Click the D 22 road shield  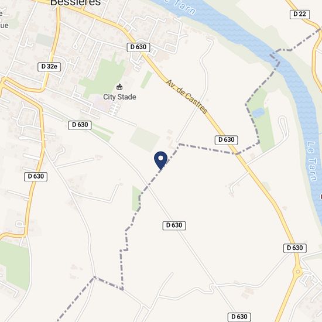click(x=300, y=14)
